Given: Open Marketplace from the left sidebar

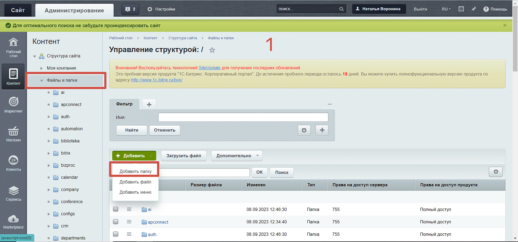Looking at the screenshot, I should point(13,221).
